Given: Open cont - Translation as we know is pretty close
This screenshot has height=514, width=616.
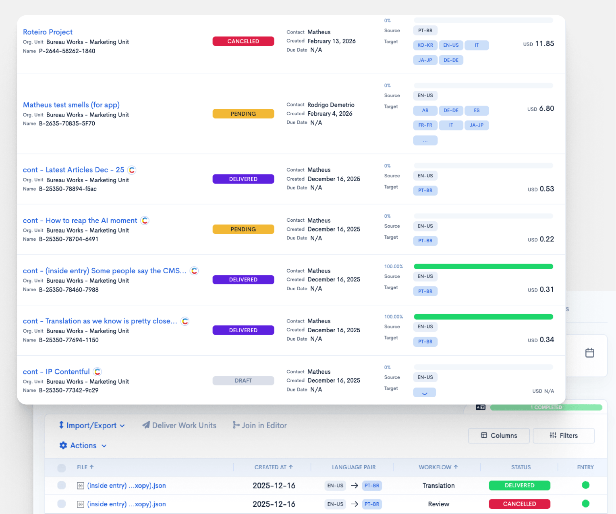Looking at the screenshot, I should (x=100, y=321).
